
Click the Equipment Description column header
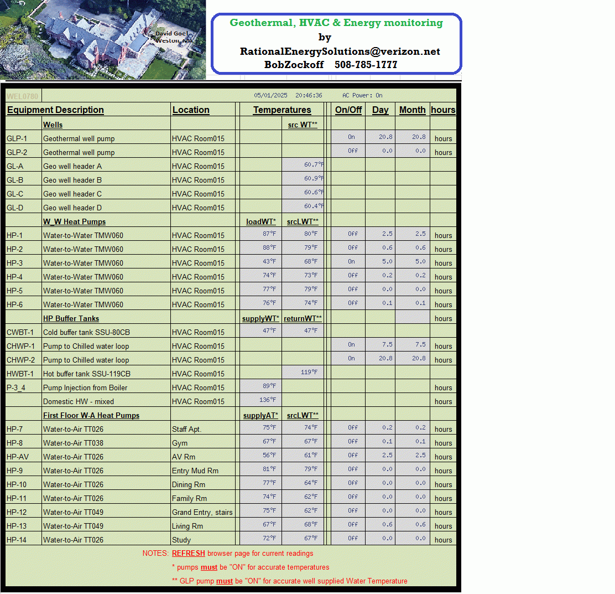pyautogui.click(x=55, y=110)
